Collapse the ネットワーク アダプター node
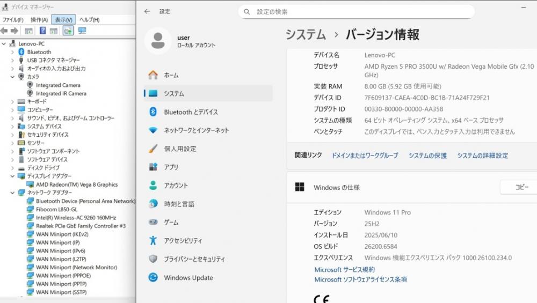This screenshot has width=537, height=303. click(12, 193)
